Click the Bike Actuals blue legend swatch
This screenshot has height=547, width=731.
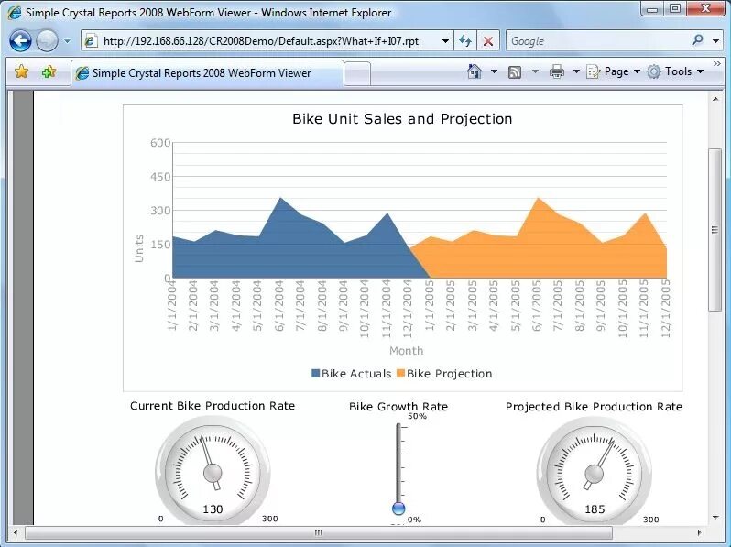click(316, 374)
